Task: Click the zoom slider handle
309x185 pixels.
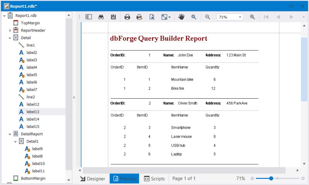Action: tap(271, 178)
